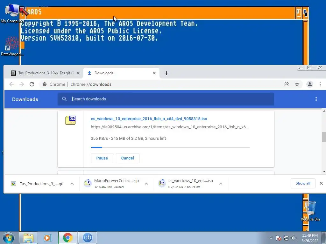Maximize the Chrome window
The height and width of the screenshot is (244, 326).
pos(309,68)
